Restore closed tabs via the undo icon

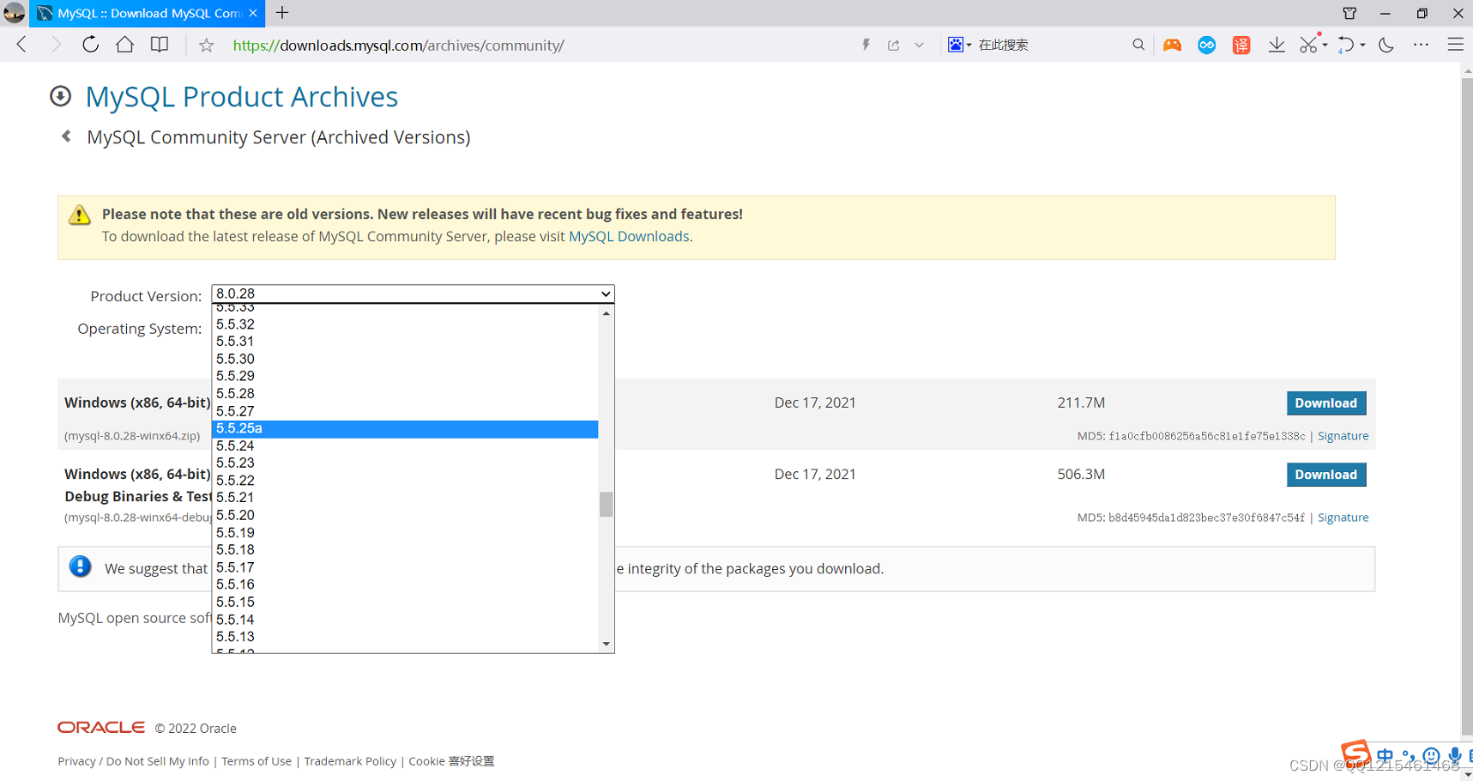point(1347,44)
